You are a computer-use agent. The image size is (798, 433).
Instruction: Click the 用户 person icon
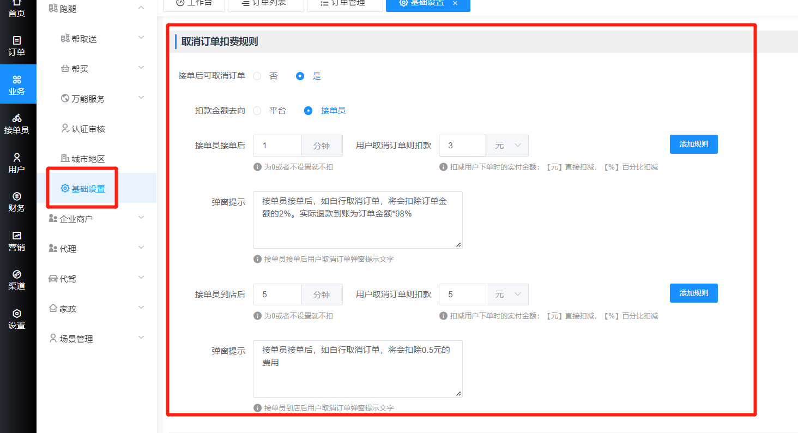[17, 158]
